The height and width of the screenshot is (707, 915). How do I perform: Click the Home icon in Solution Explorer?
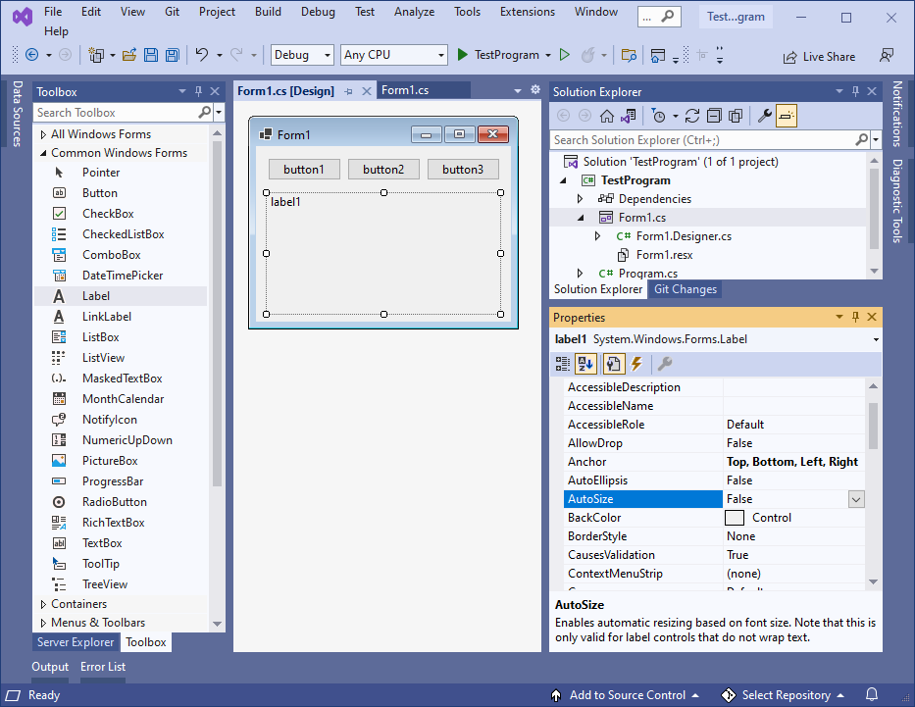607,116
